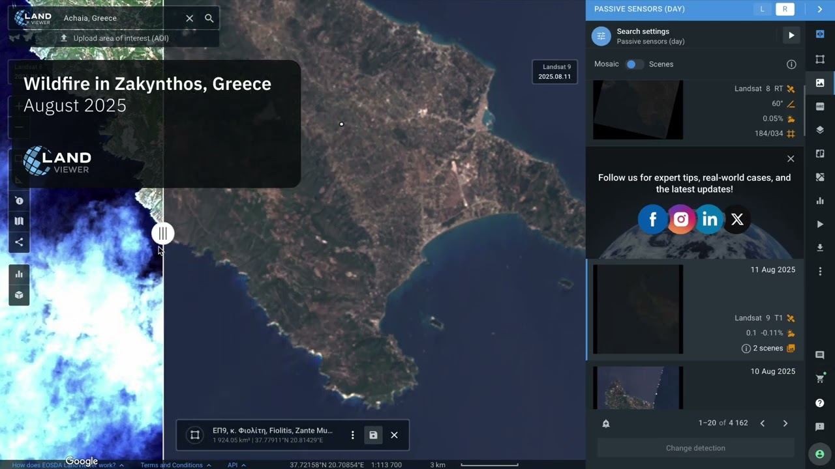Click the 184/034 path row value
Viewport: 835px width, 469px height.
coord(768,134)
